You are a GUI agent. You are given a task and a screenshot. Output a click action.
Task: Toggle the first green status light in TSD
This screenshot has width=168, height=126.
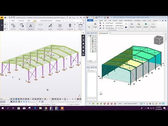pyautogui.click(x=93, y=104)
